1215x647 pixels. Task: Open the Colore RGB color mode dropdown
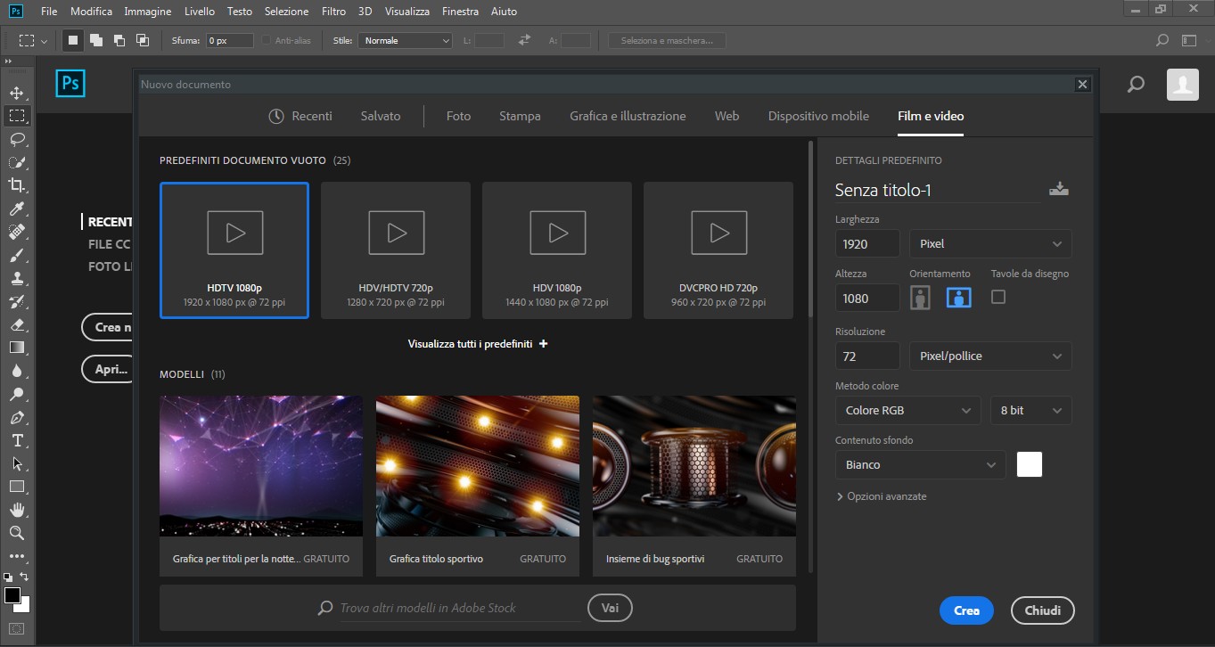pos(907,411)
